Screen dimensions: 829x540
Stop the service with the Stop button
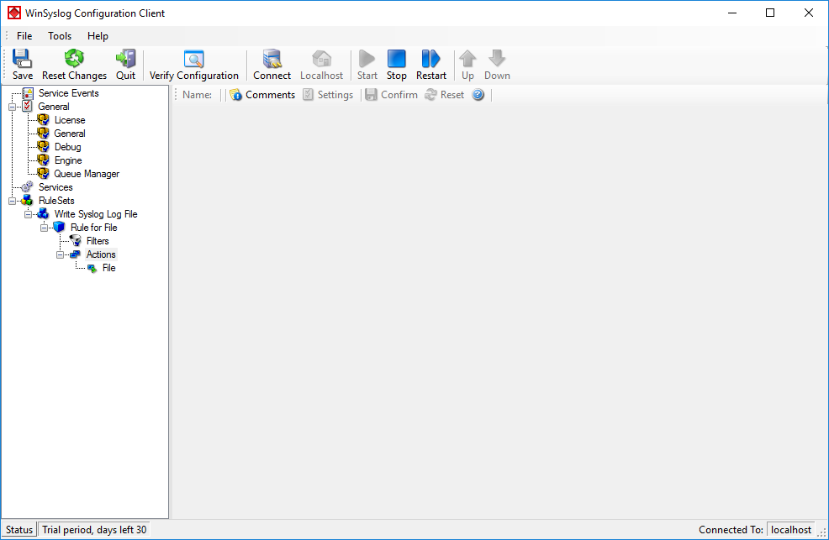click(397, 65)
